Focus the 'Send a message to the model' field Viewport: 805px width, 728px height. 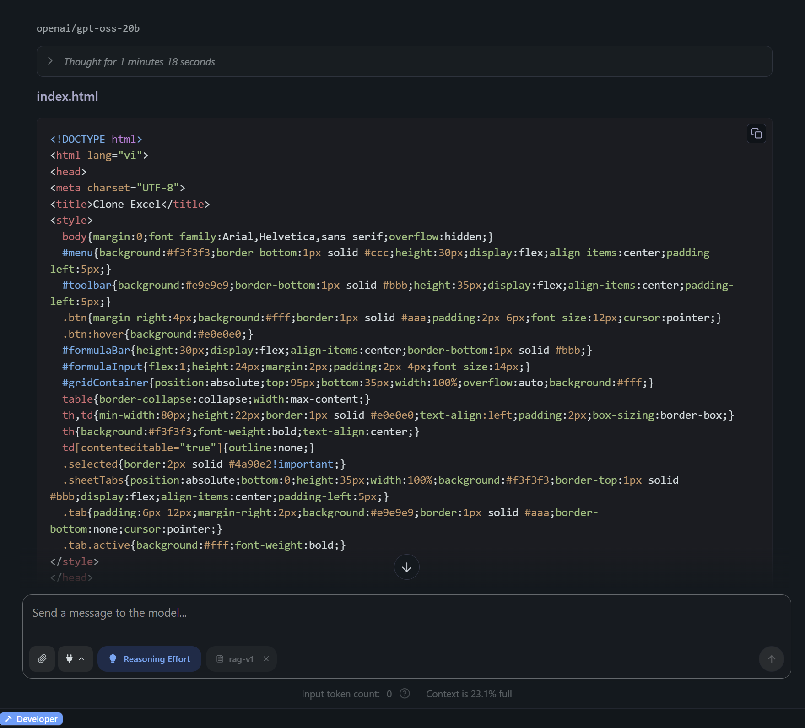click(406, 613)
